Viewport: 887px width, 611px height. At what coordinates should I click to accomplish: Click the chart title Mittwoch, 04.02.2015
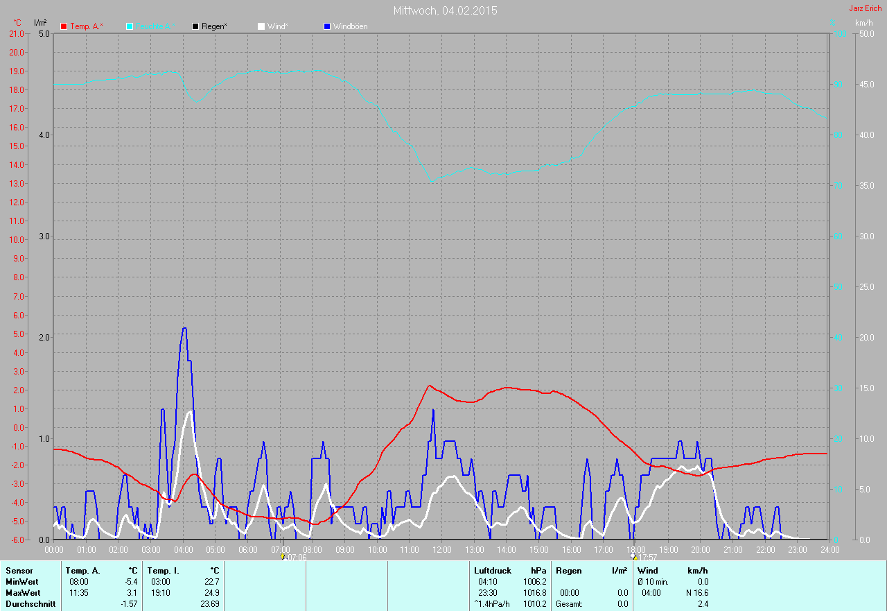(x=445, y=10)
